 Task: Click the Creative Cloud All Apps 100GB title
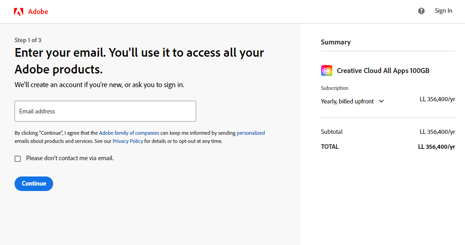click(383, 71)
